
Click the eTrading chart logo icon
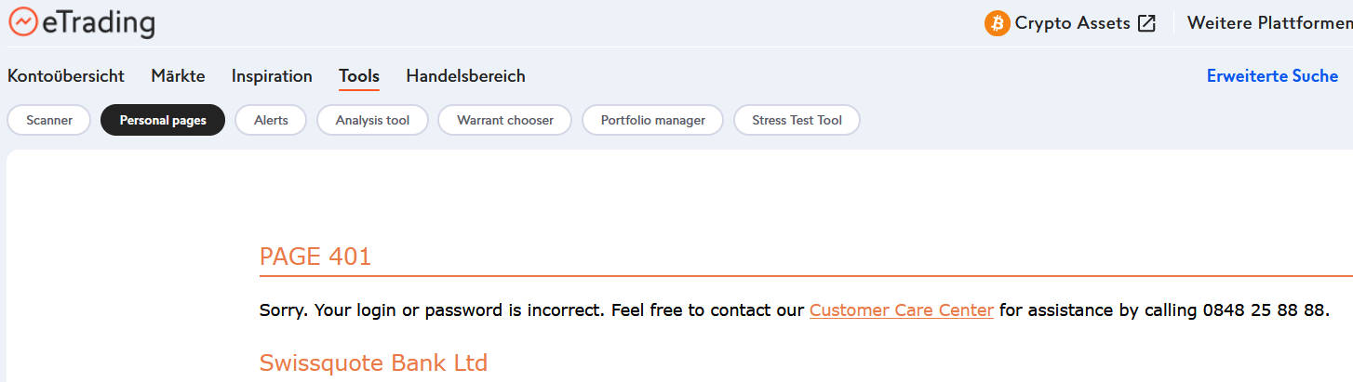(23, 21)
